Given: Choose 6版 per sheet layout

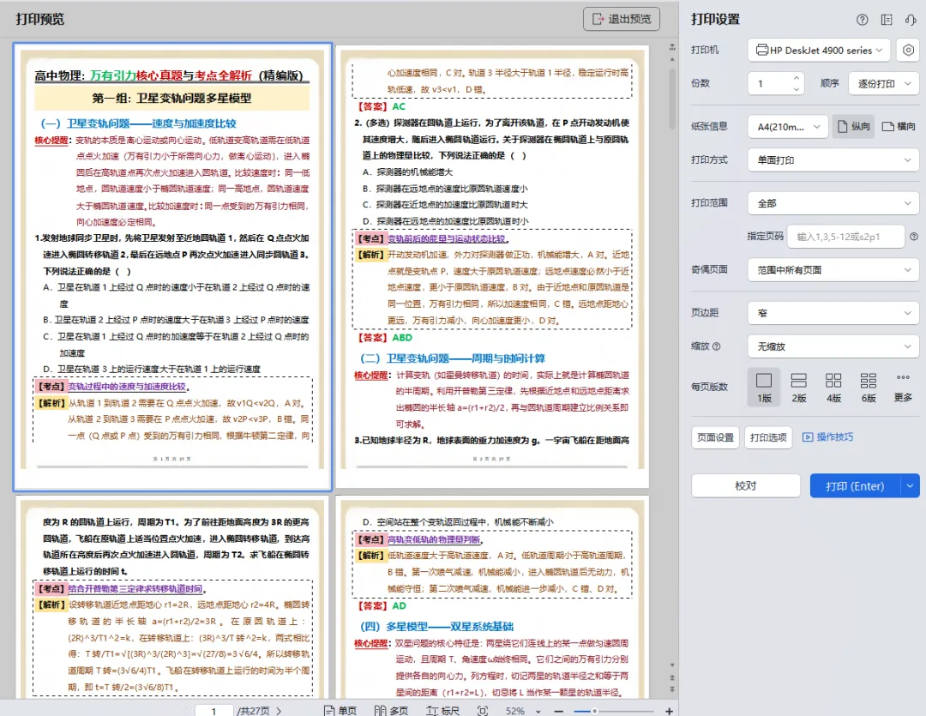Looking at the screenshot, I should click(868, 387).
